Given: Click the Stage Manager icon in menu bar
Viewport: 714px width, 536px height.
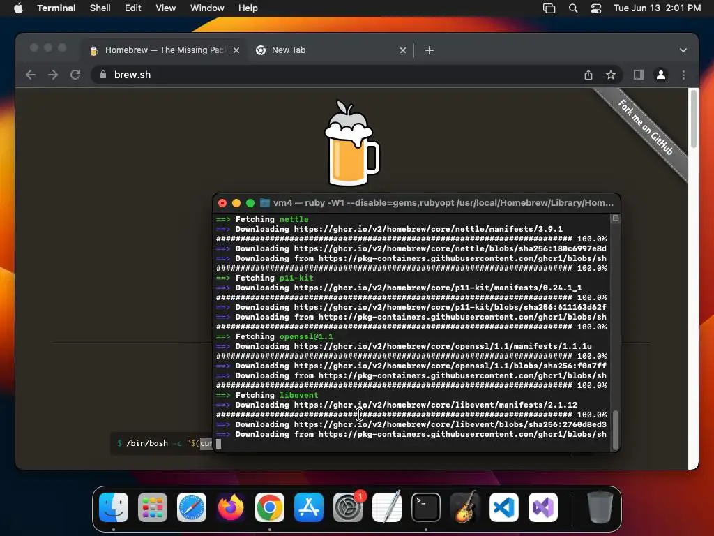Looking at the screenshot, I should pyautogui.click(x=549, y=8).
